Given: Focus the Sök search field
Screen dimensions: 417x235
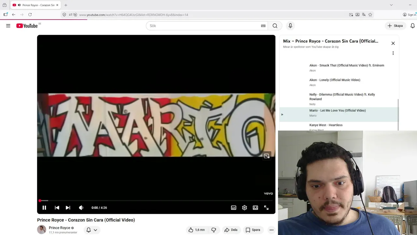Looking at the screenshot, I should click(207, 26).
